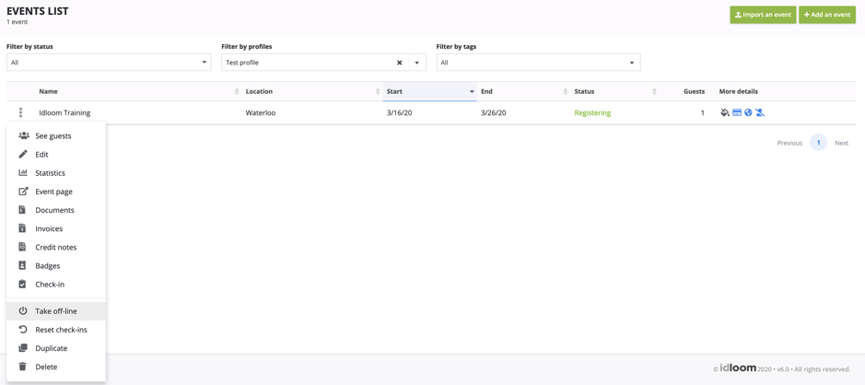Click the Next pagination link
Viewport: 865px width, 385px height.
tap(841, 143)
